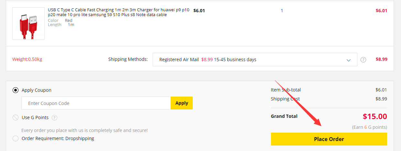The image size is (401, 151).
Task: Click the shipping method chevron arrow
Action: click(x=349, y=60)
